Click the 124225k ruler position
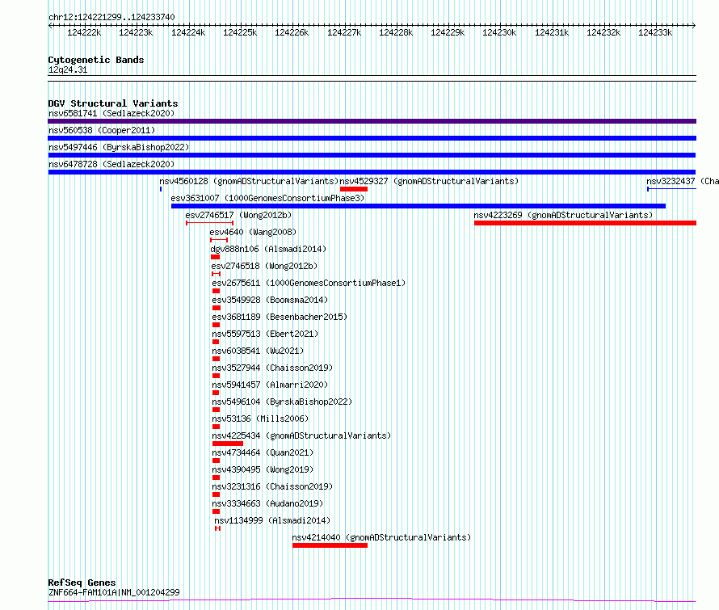Viewport: 719px width, 610px height. click(240, 32)
